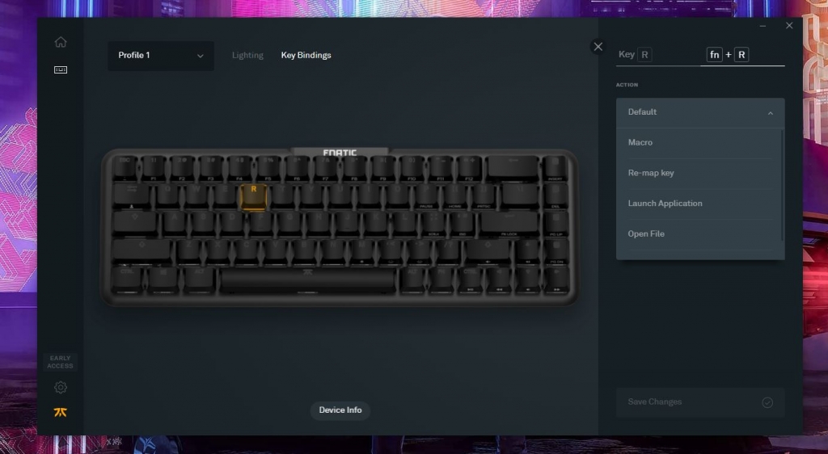Click the orange Fnatic logo icon
Viewport: 828px width, 454px height.
coord(61,412)
